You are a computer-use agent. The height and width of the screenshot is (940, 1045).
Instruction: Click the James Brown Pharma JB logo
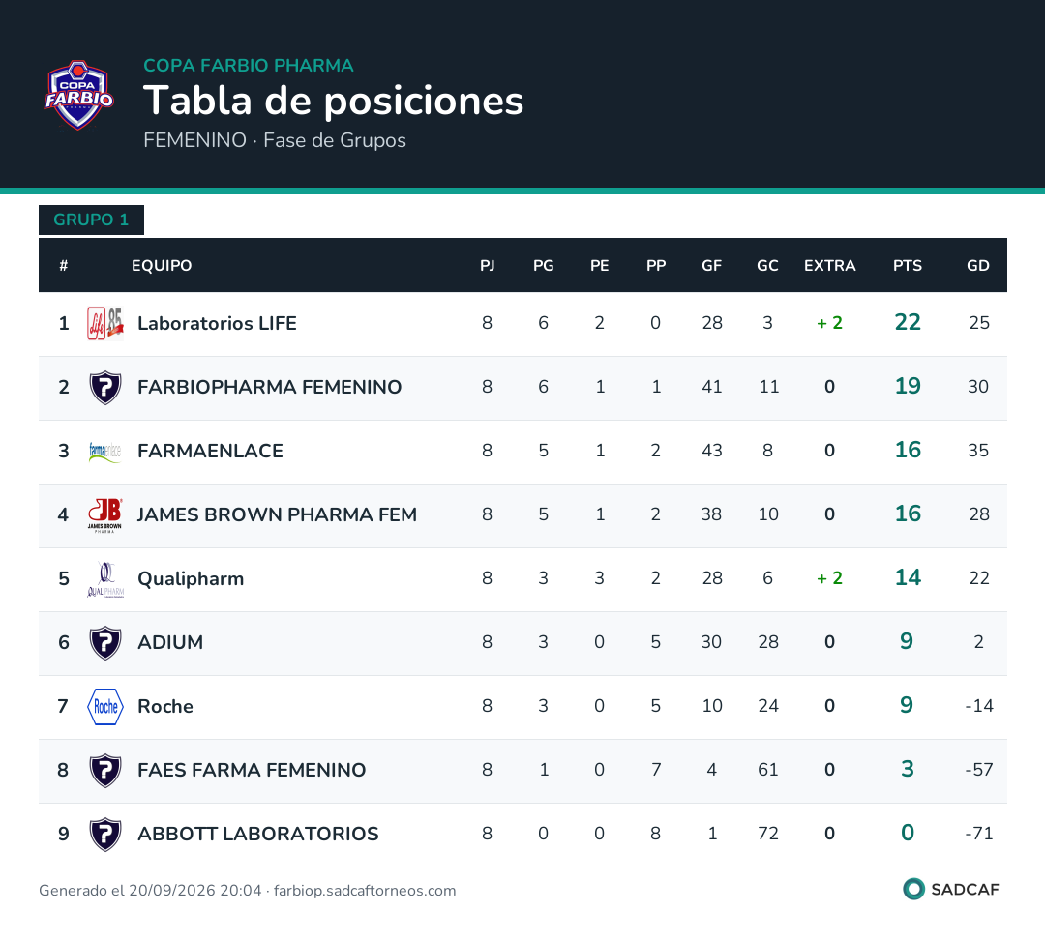pyautogui.click(x=105, y=514)
